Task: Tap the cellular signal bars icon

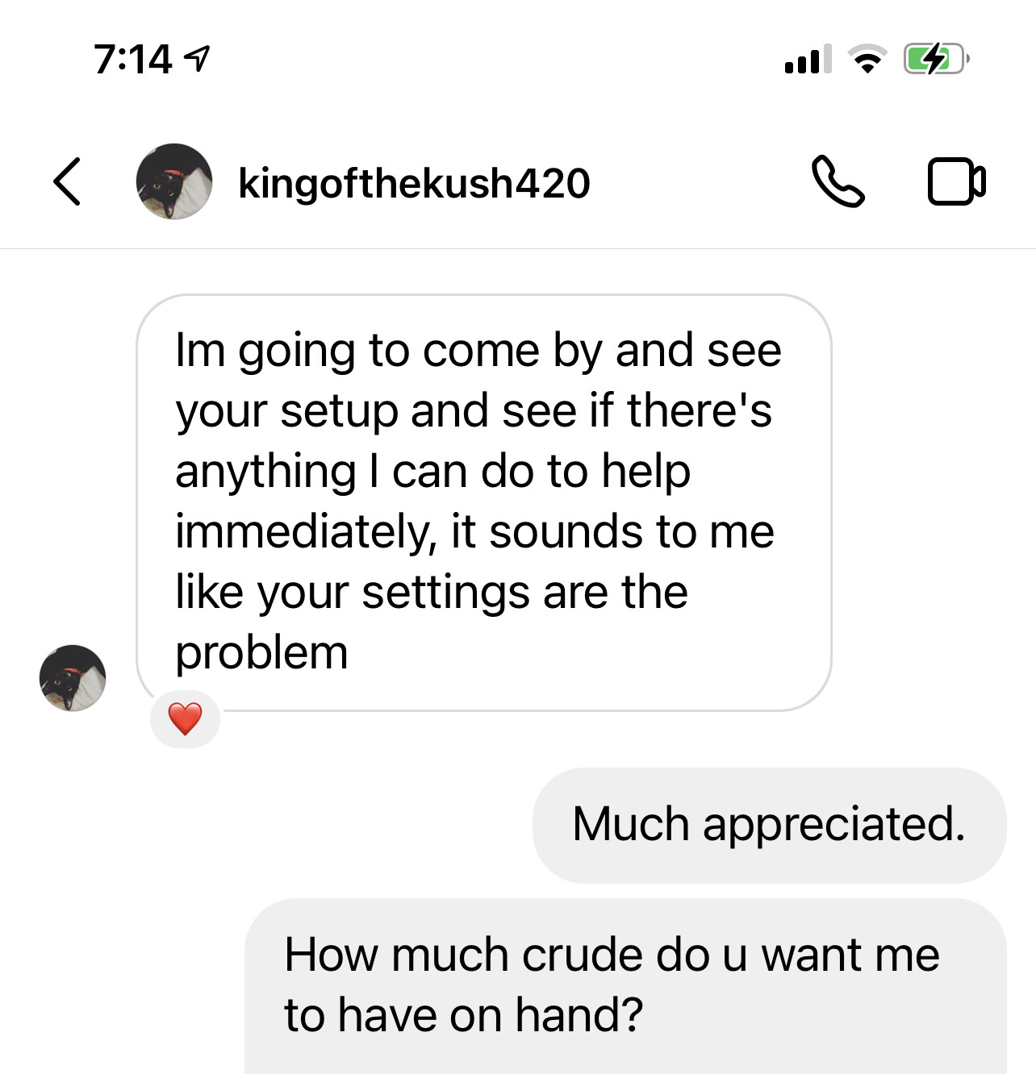Action: 807,60
